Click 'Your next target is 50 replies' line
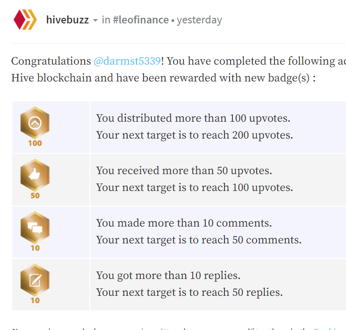The image size is (346, 330). (x=189, y=292)
